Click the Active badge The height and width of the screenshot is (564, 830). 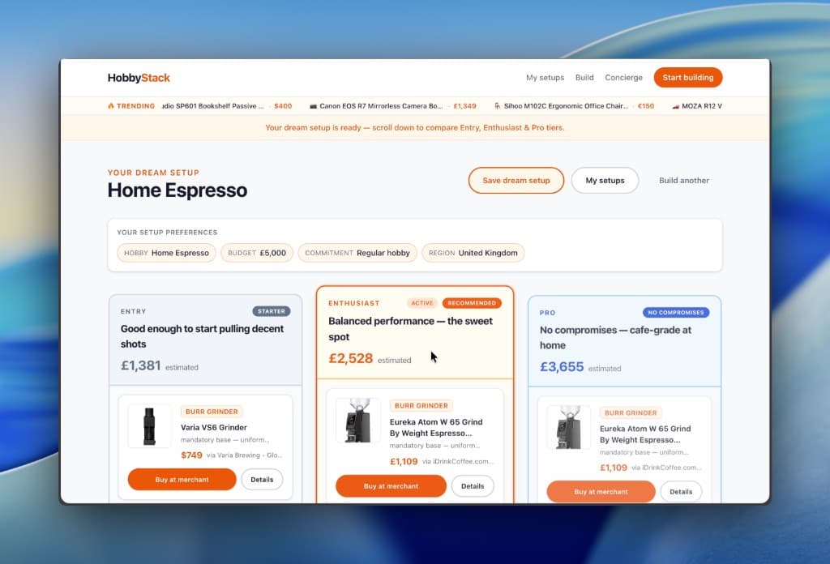pos(421,303)
